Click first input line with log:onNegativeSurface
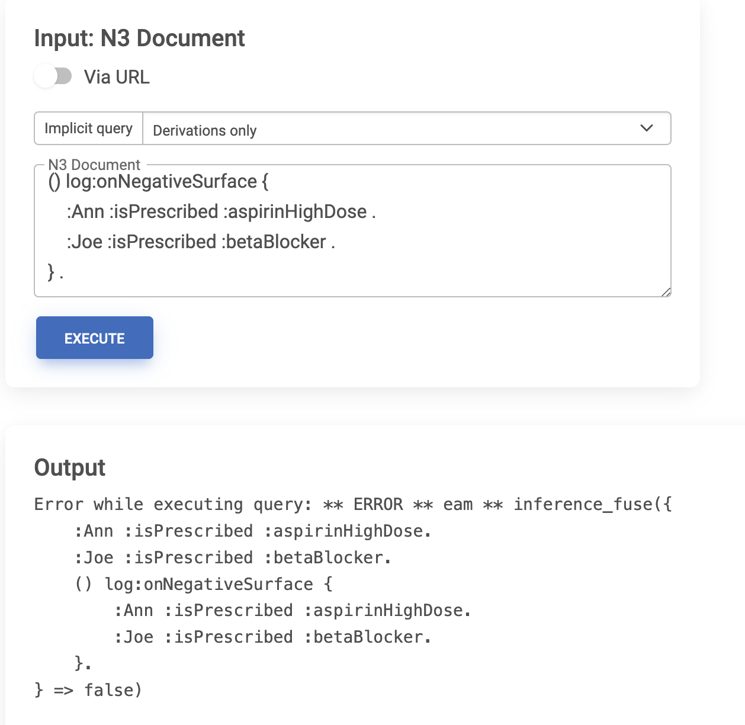This screenshot has width=745, height=725. [158, 181]
